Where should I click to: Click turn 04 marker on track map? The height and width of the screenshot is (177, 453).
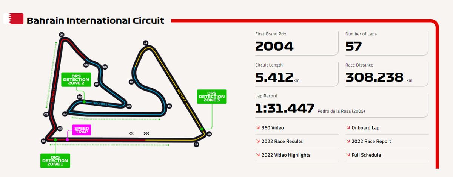[x=62, y=35]
